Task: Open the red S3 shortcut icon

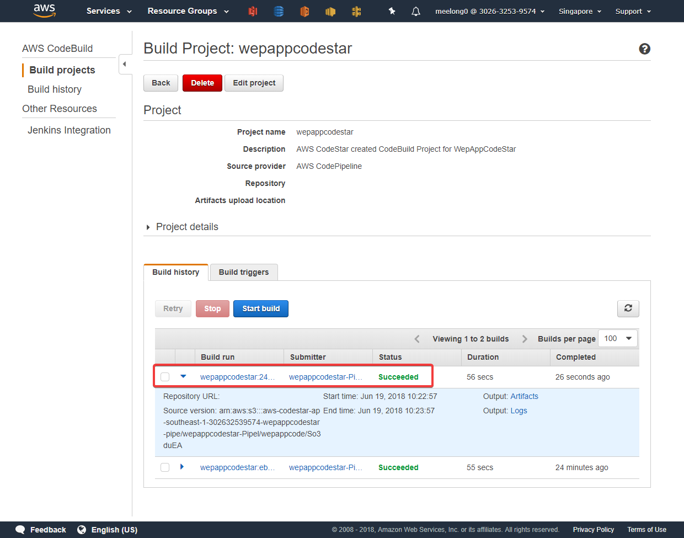Action: [253, 11]
